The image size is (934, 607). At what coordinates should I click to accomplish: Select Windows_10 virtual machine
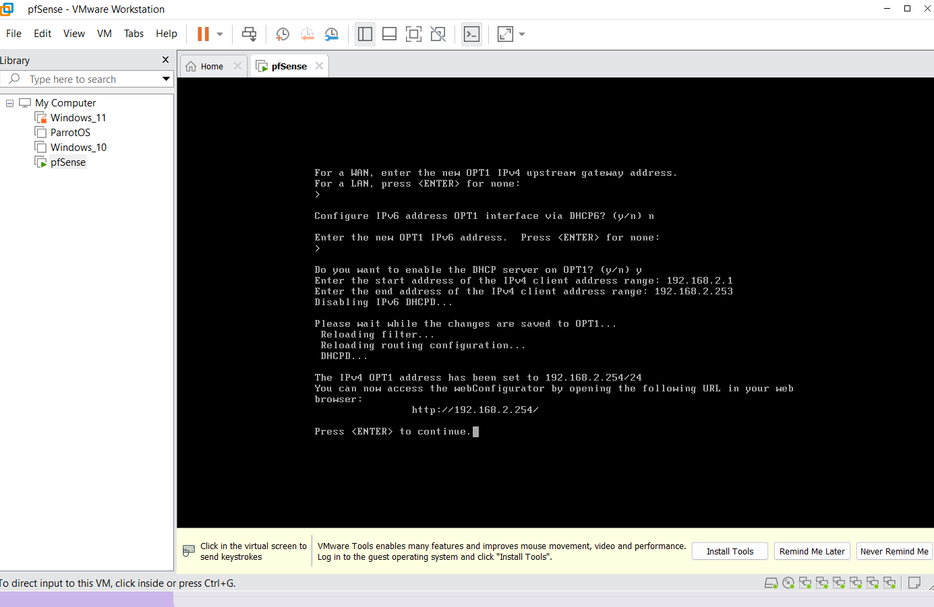point(78,148)
